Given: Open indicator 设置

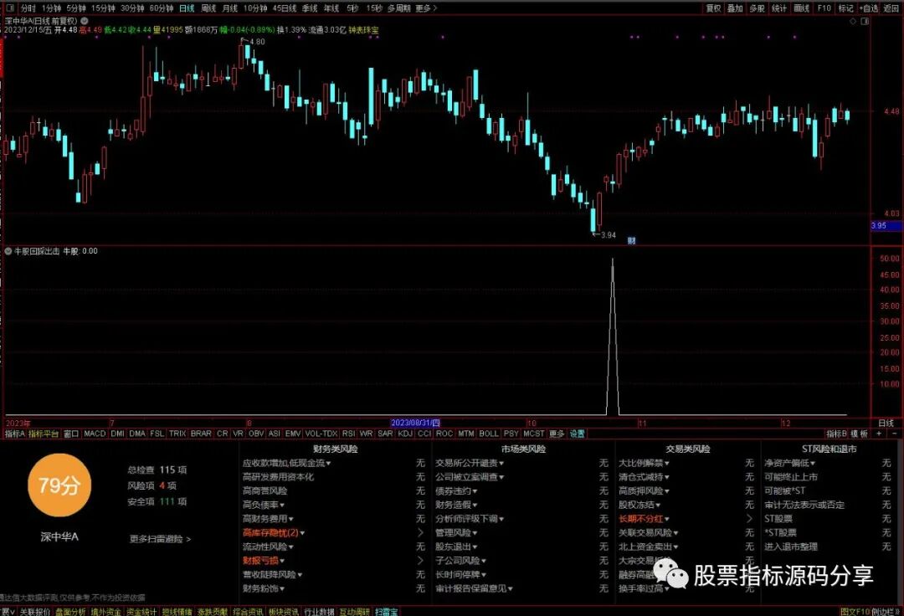Looking at the screenshot, I should click(x=577, y=434).
